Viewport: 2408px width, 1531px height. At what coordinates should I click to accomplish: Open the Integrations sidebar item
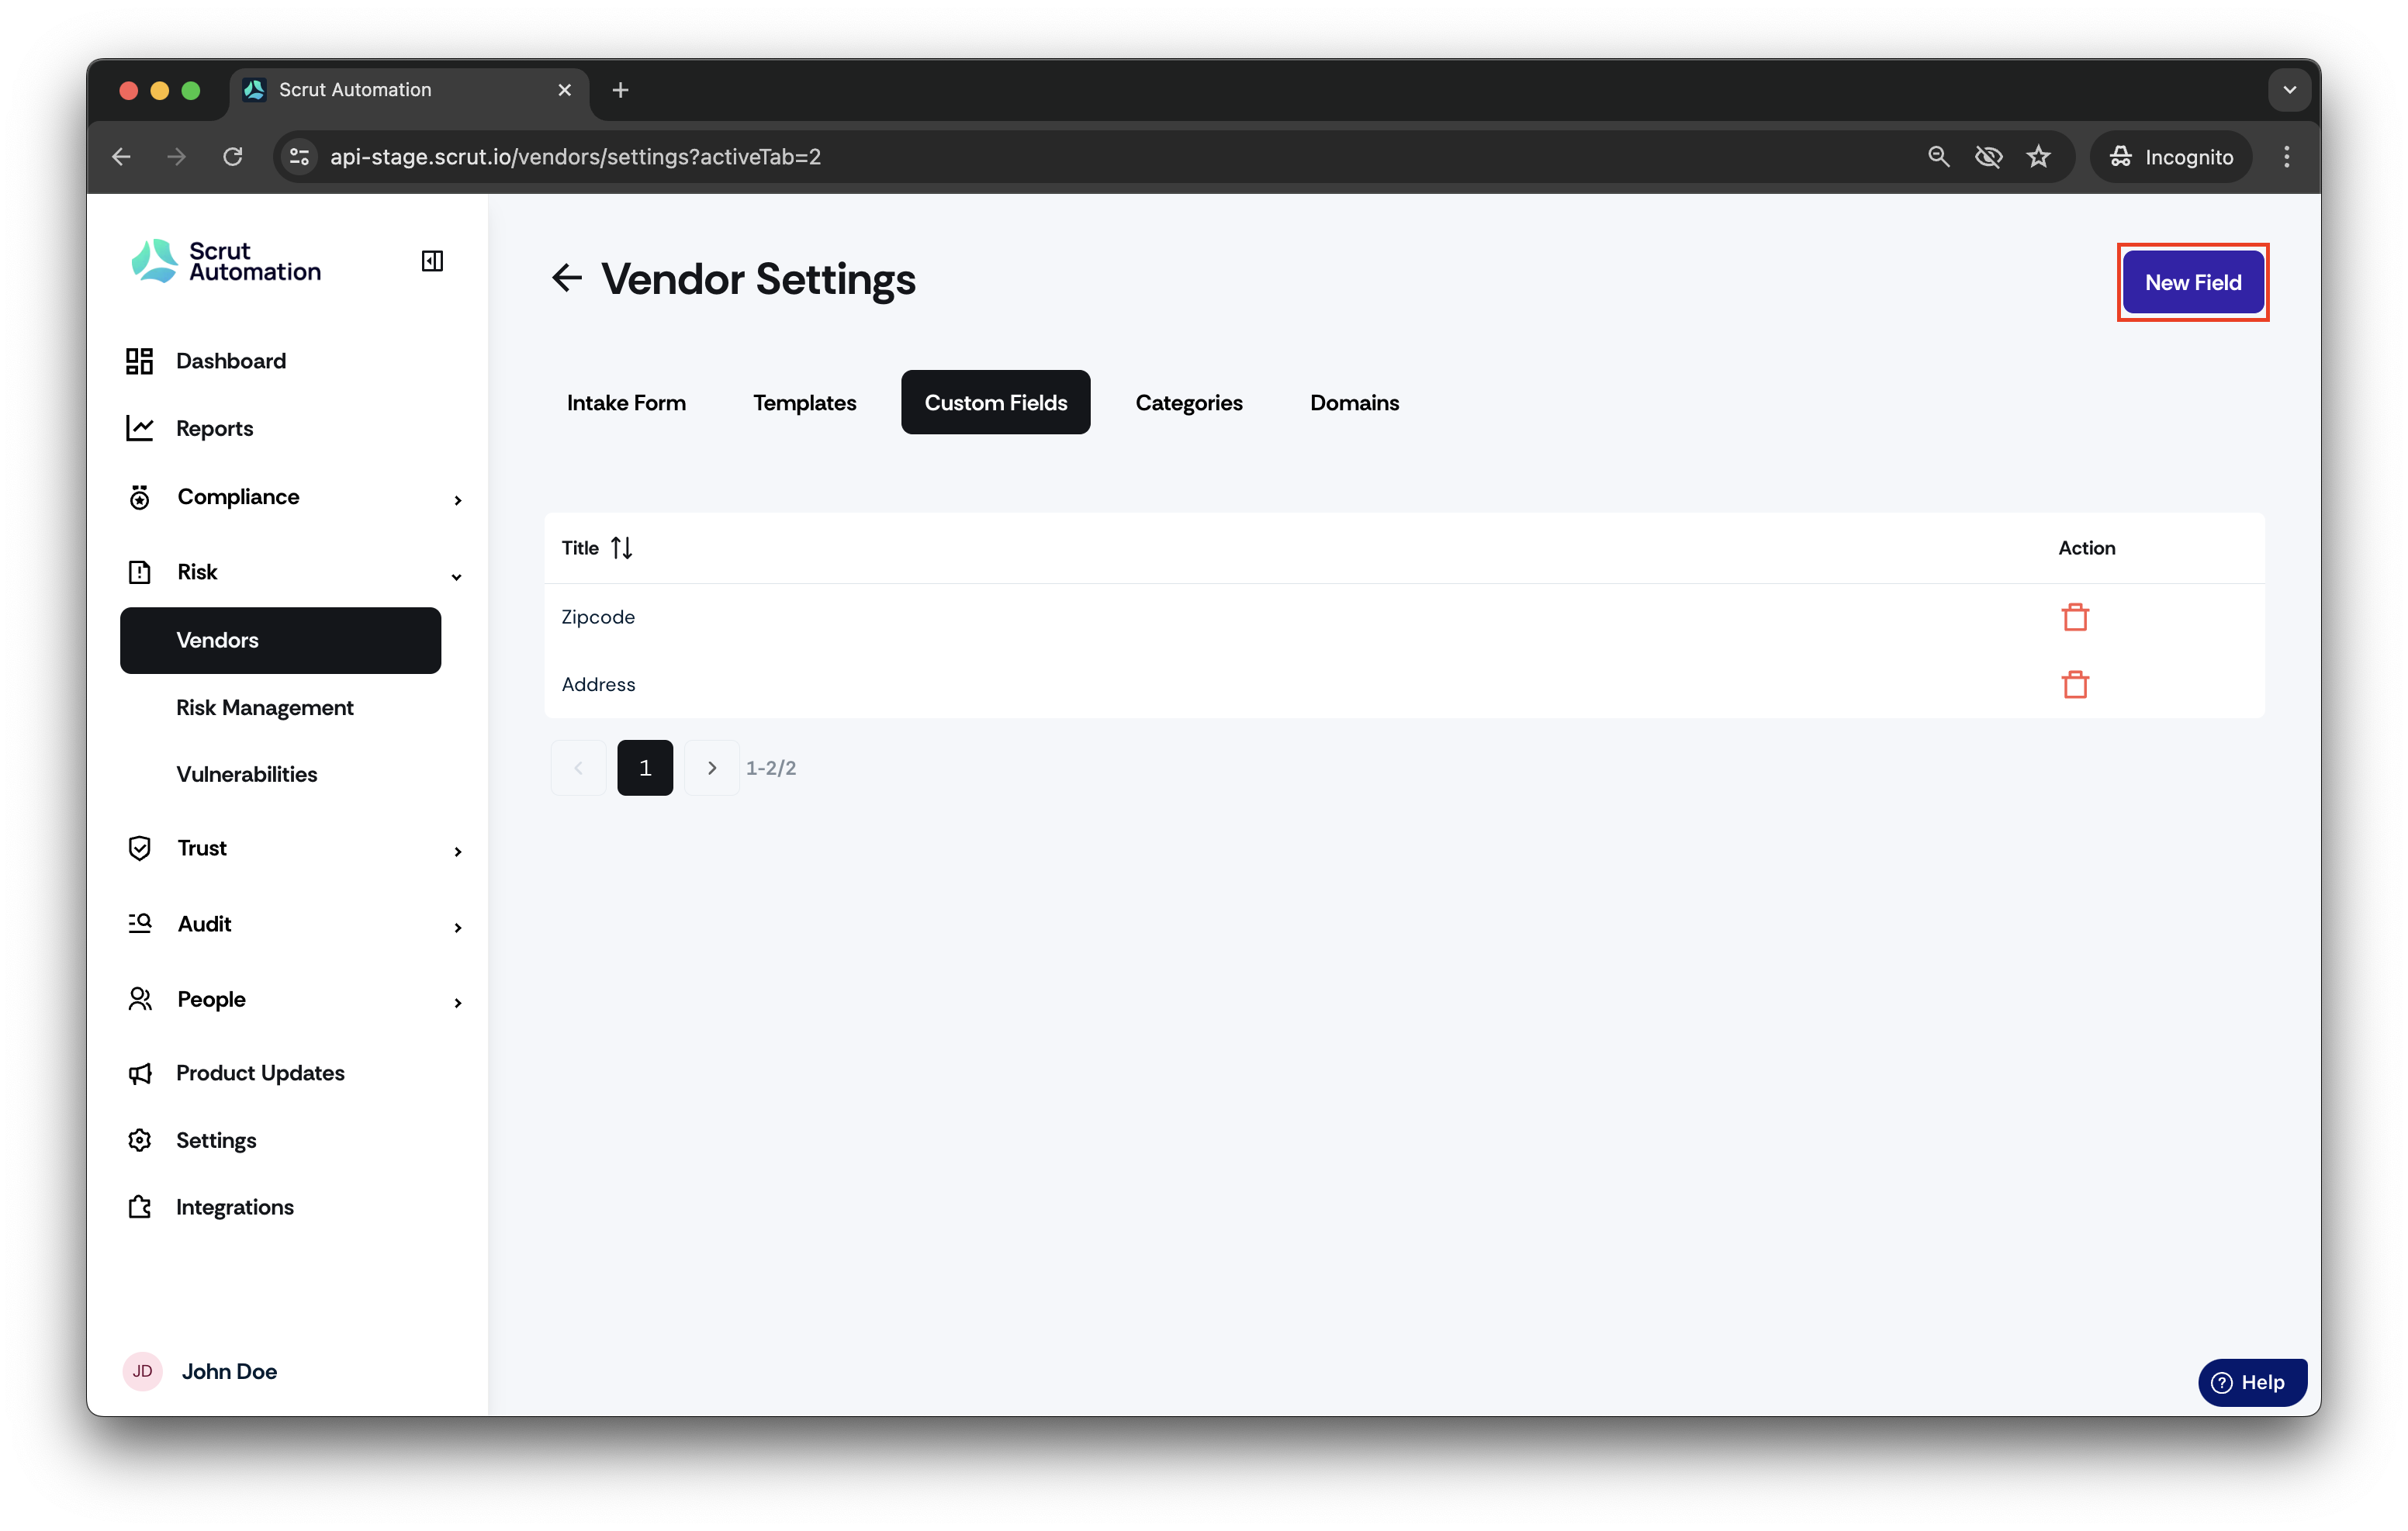tap(234, 1207)
